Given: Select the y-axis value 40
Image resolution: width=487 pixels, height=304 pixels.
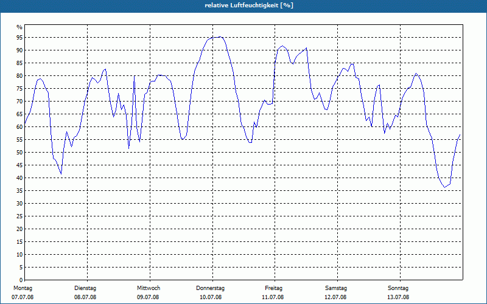Looking at the screenshot, I should tap(19, 178).
